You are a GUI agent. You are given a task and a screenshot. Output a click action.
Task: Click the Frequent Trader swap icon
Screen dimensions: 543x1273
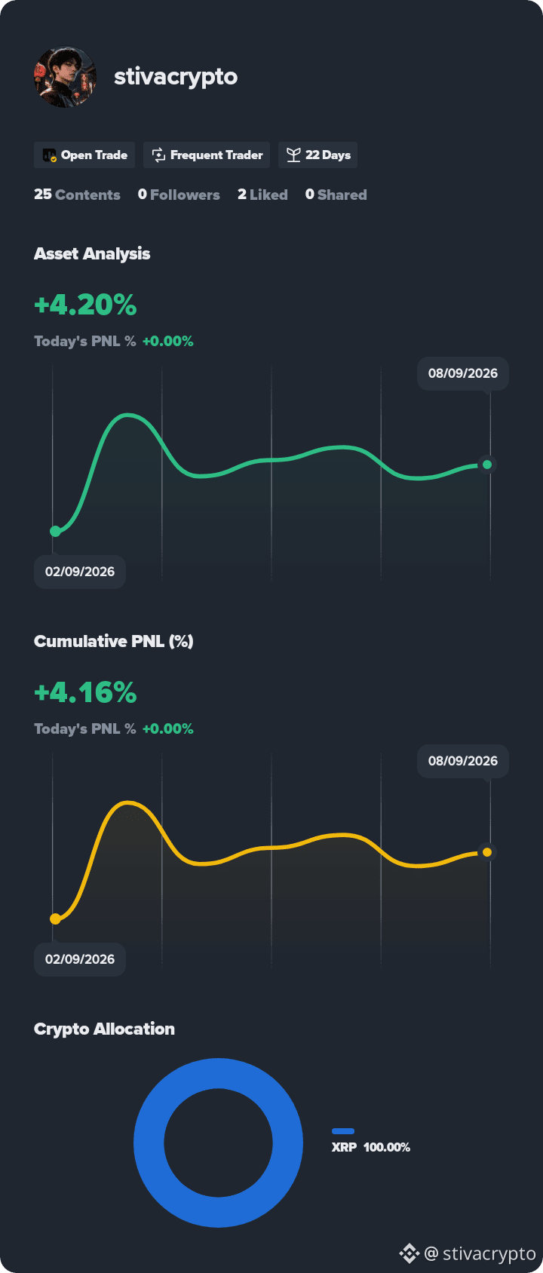tap(158, 155)
